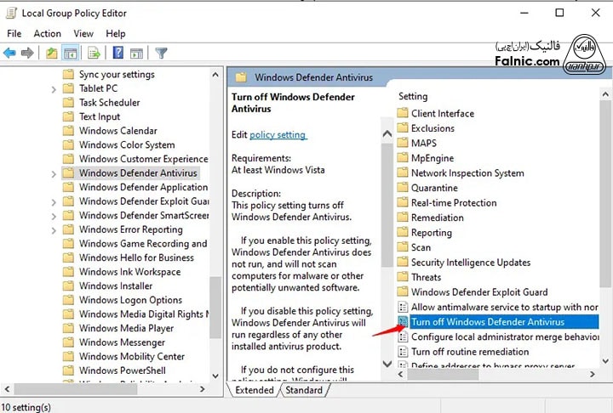613x413 pixels.
Task: Switch to the Standard tab
Action: [x=304, y=390]
